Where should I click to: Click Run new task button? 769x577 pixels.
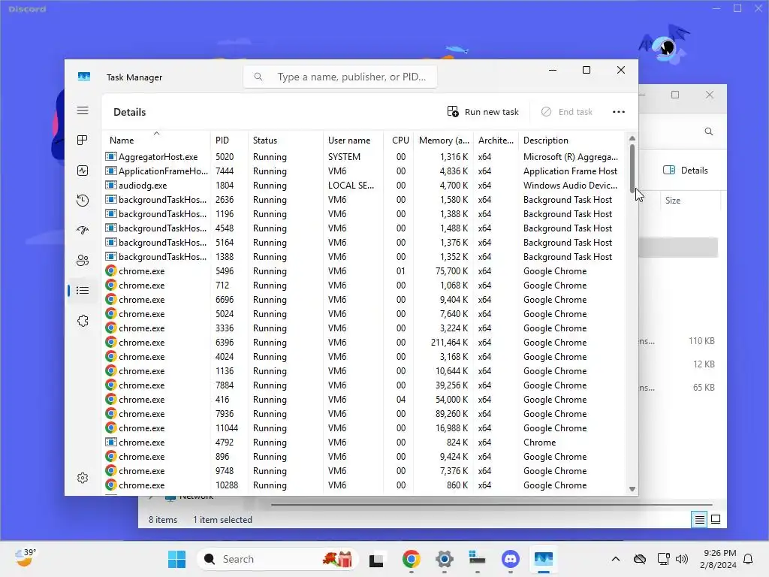483,112
